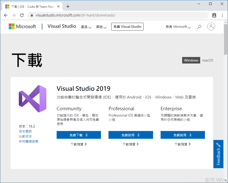Image resolution: width=228 pixels, height=183 pixels.
Task: Open a new tab with the plus button
Action: 68,6
